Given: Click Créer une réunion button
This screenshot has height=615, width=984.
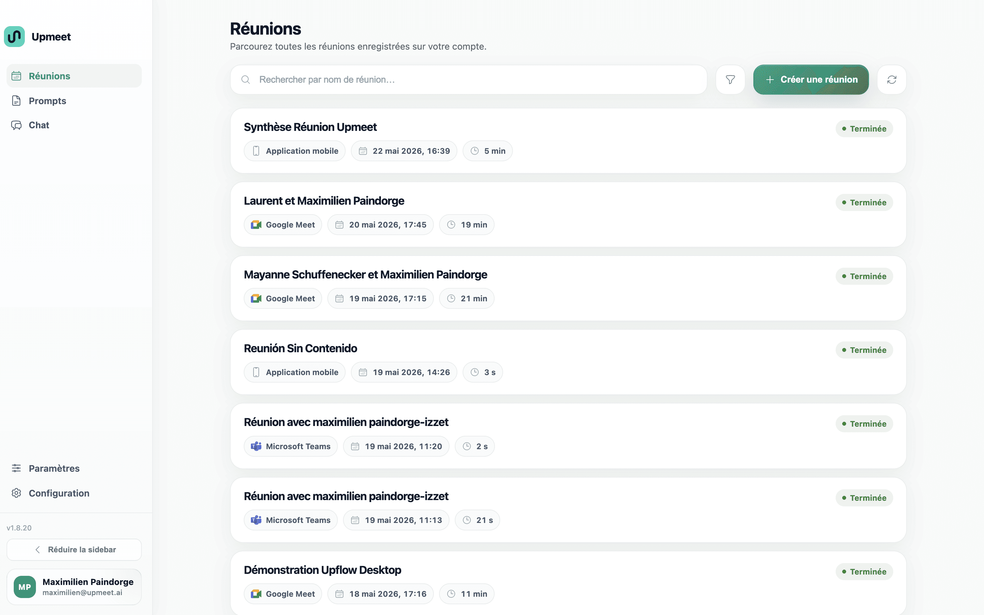Looking at the screenshot, I should click(811, 80).
